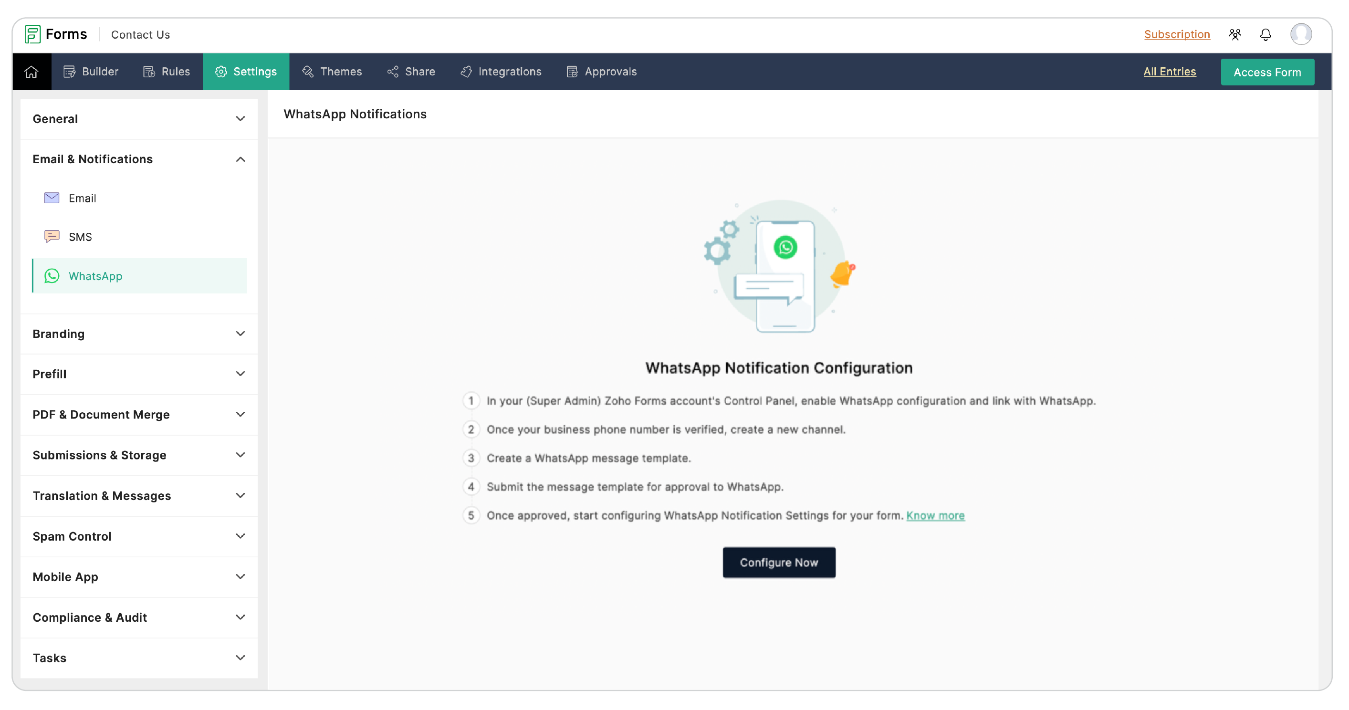This screenshot has width=1349, height=710.
Task: Click the WhatsApp logo icon in sidebar
Action: [x=52, y=276]
